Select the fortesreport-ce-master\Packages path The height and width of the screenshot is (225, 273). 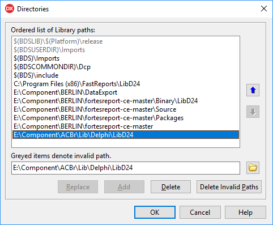[126, 118]
